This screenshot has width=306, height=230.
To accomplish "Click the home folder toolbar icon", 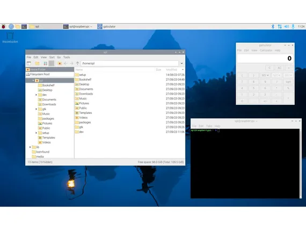I will (x=60, y=63).
